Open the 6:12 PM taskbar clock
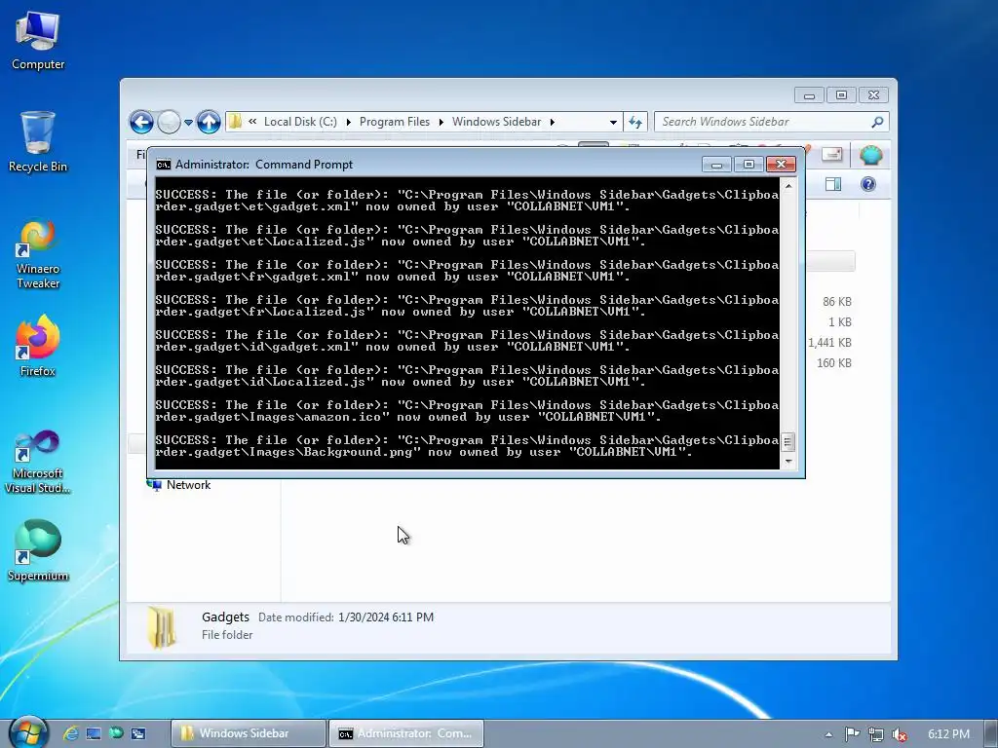The image size is (998, 748). tap(948, 734)
